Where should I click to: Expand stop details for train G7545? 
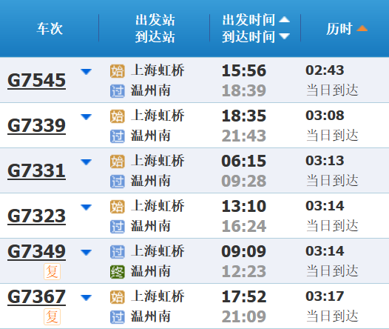[86, 72]
